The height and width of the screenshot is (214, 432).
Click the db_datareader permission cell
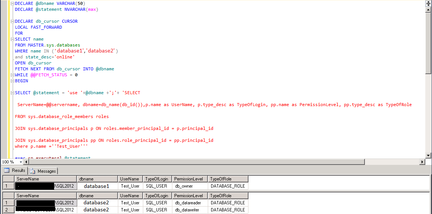coord(190,203)
